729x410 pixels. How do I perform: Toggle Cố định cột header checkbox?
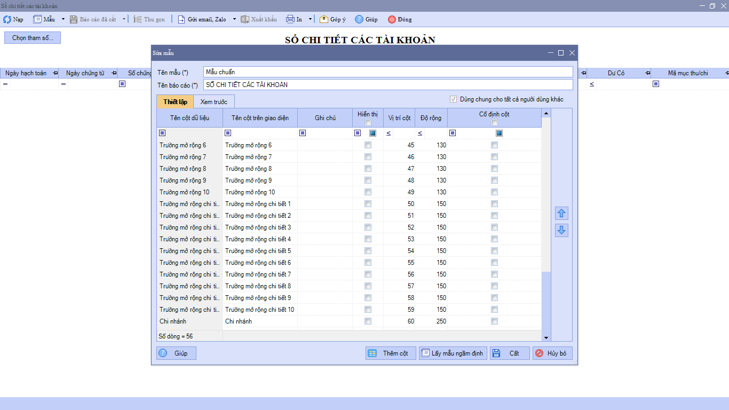pos(494,123)
